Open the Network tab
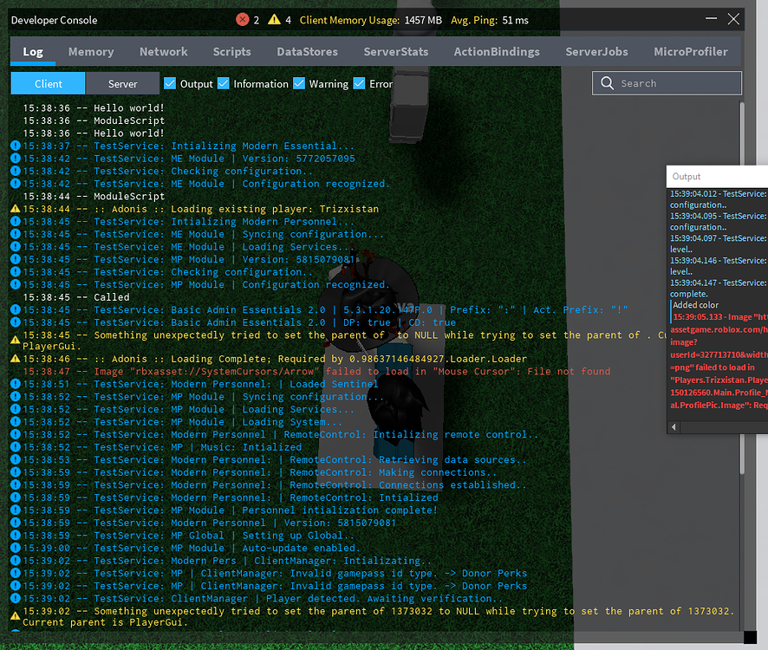768x650 pixels. [x=163, y=51]
